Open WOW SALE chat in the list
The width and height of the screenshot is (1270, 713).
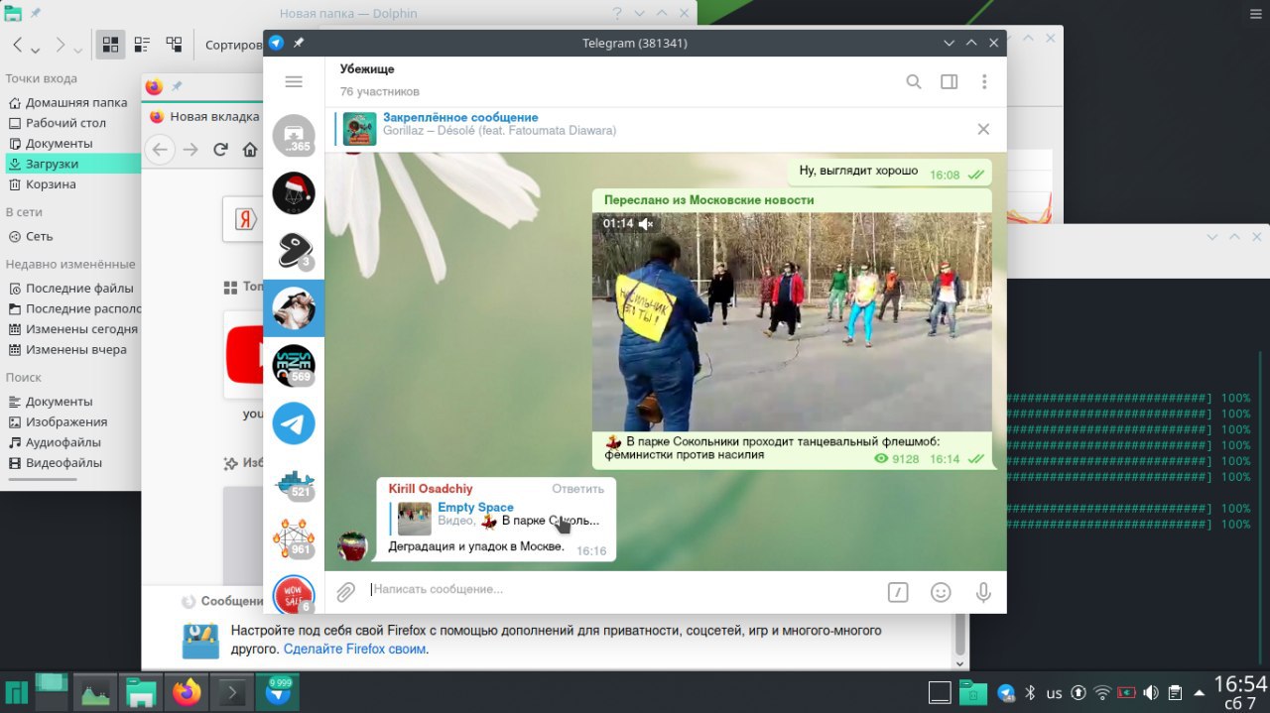(x=294, y=593)
